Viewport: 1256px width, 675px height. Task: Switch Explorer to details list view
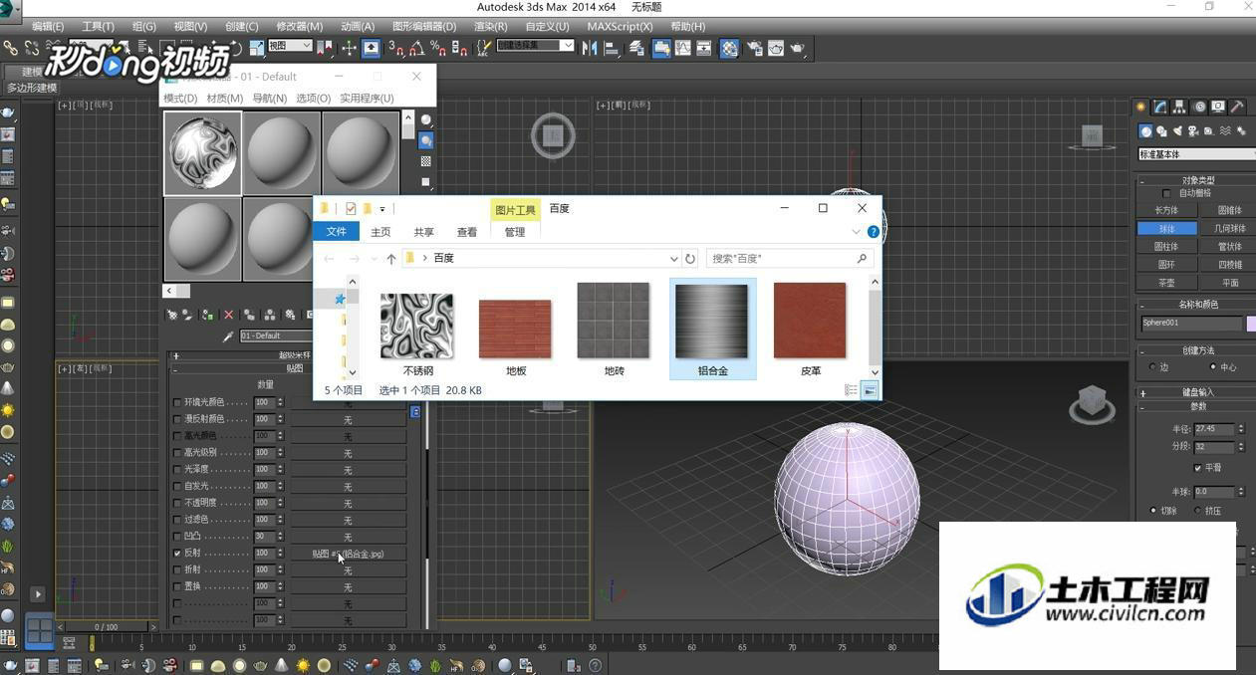[x=852, y=390]
